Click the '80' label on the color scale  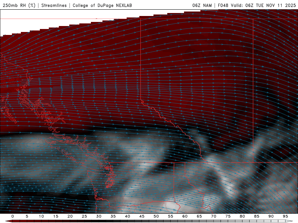(x=242, y=216)
